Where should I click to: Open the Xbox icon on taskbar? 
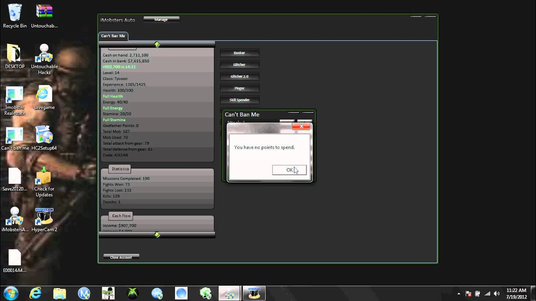[133, 293]
